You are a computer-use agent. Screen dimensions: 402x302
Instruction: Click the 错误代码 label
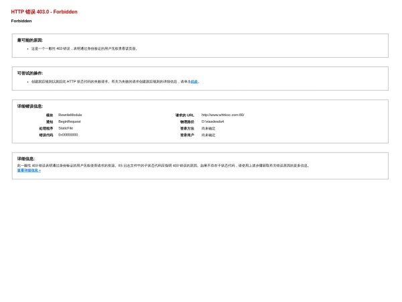(46, 135)
